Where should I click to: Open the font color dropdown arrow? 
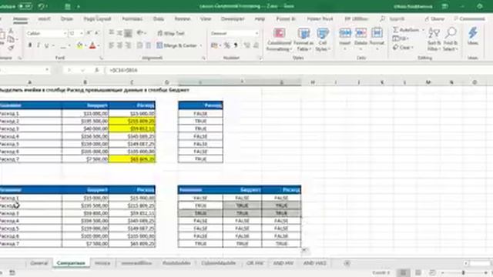(x=99, y=46)
